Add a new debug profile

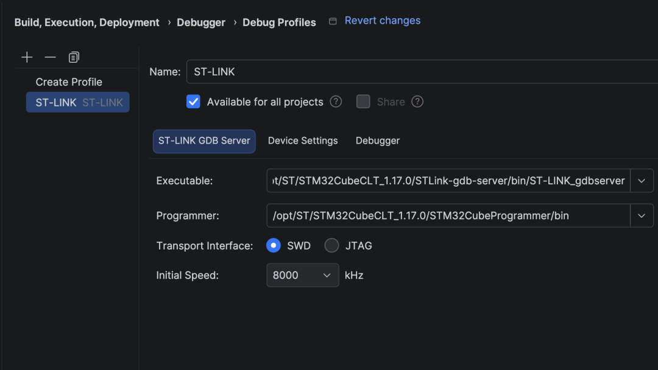coord(27,57)
